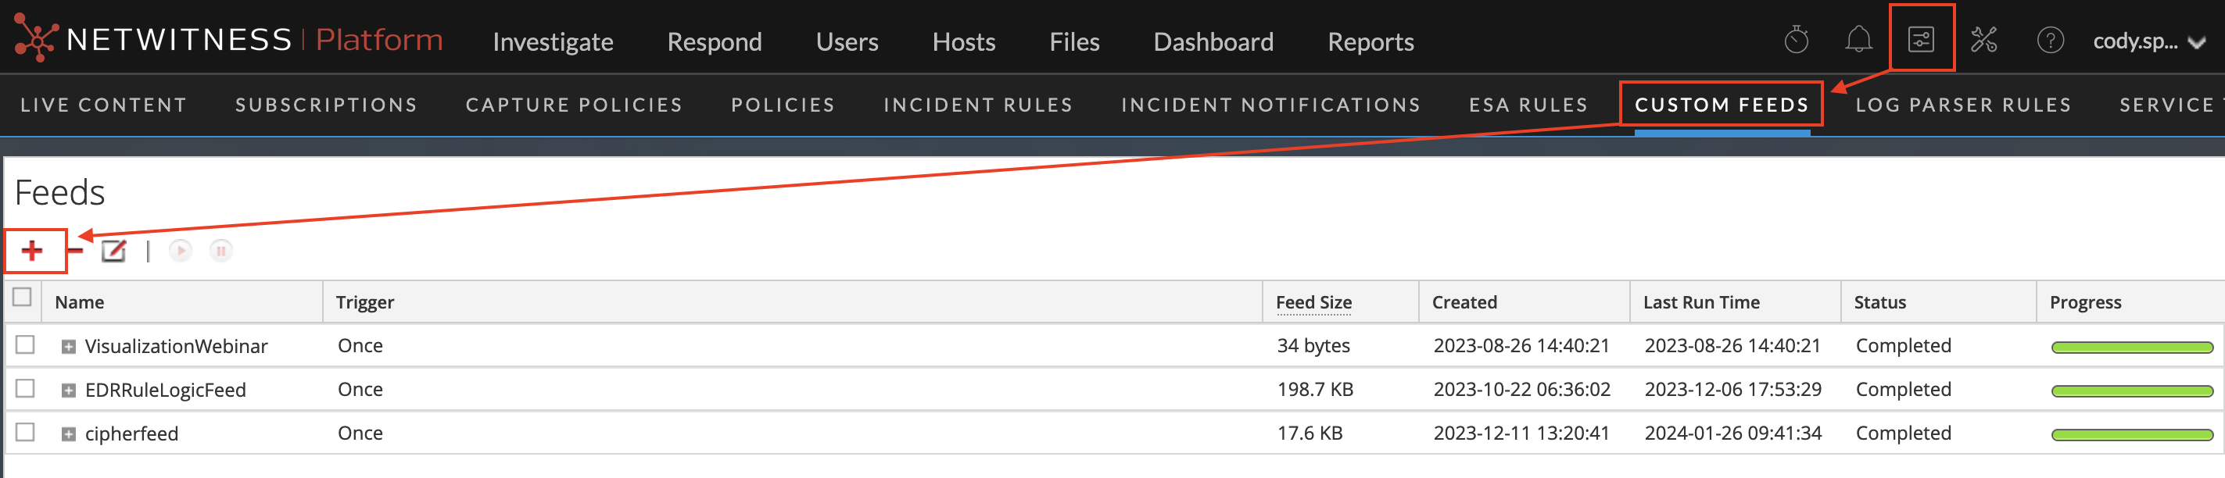
Task: Click the NetWitness Platform logo
Action: pos(229,40)
